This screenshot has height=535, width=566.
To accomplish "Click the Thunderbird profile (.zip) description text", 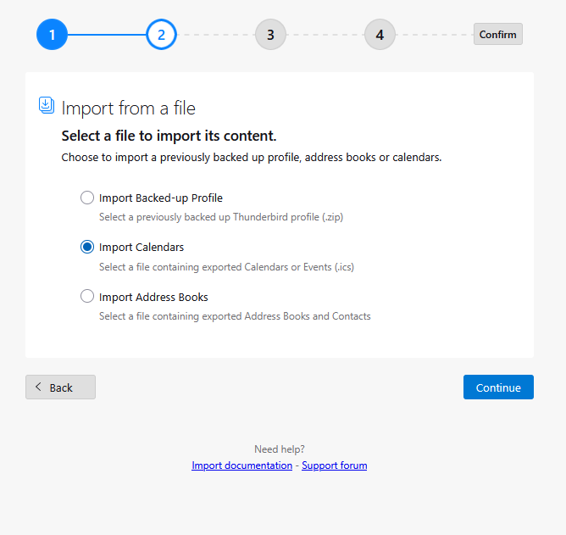I will tap(220, 217).
